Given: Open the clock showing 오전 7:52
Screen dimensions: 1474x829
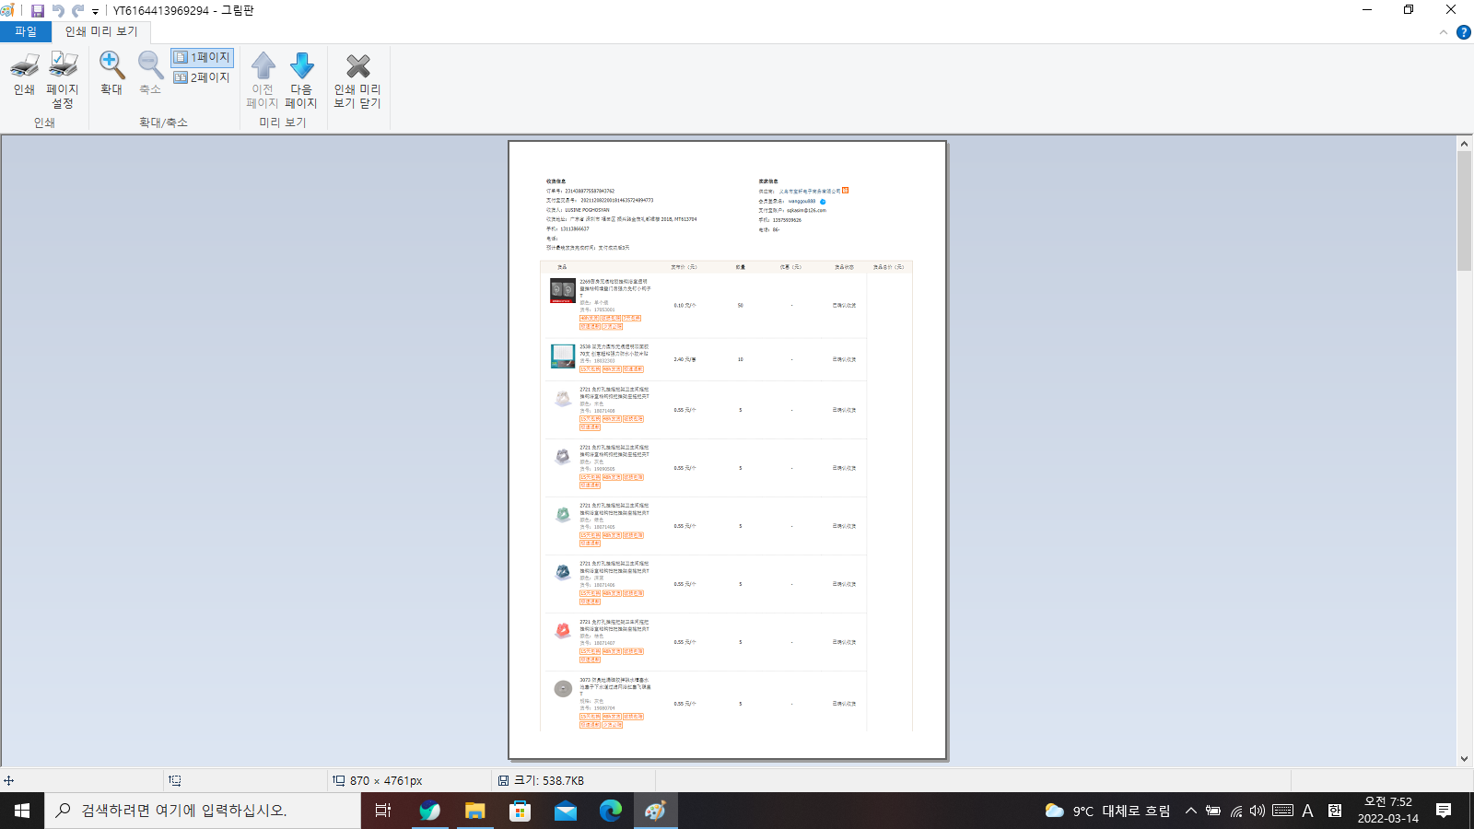Looking at the screenshot, I should tap(1387, 811).
